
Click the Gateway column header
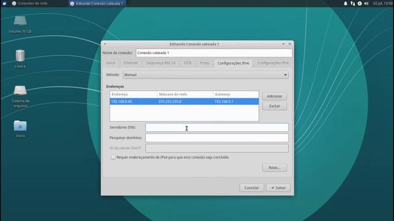point(236,94)
